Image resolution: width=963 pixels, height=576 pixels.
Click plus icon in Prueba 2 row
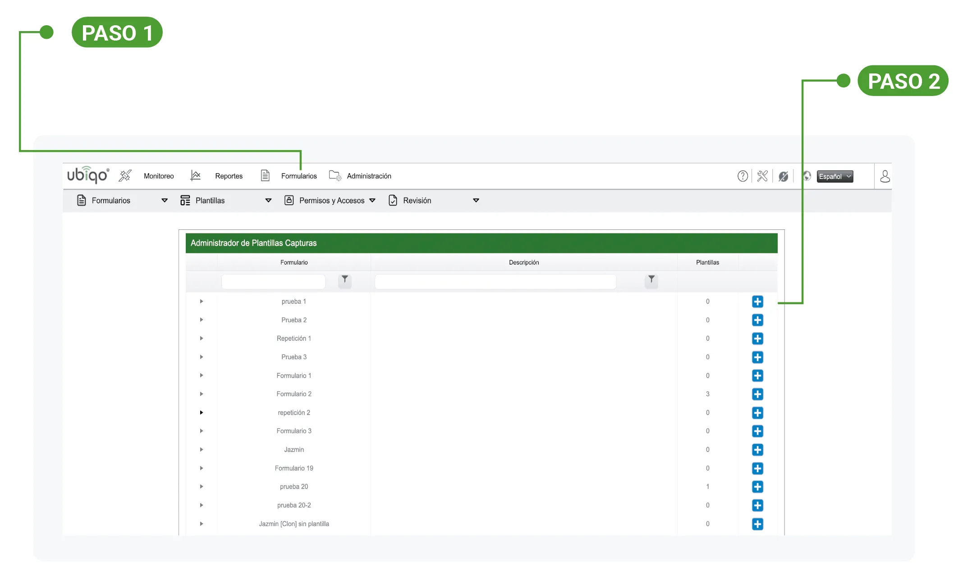coord(757,320)
